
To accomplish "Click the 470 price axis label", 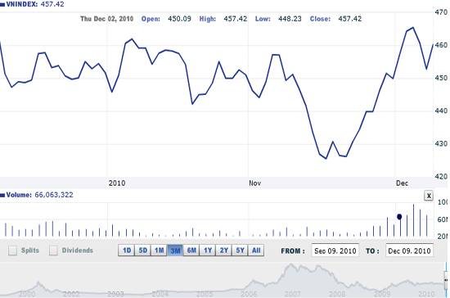I will [x=441, y=12].
